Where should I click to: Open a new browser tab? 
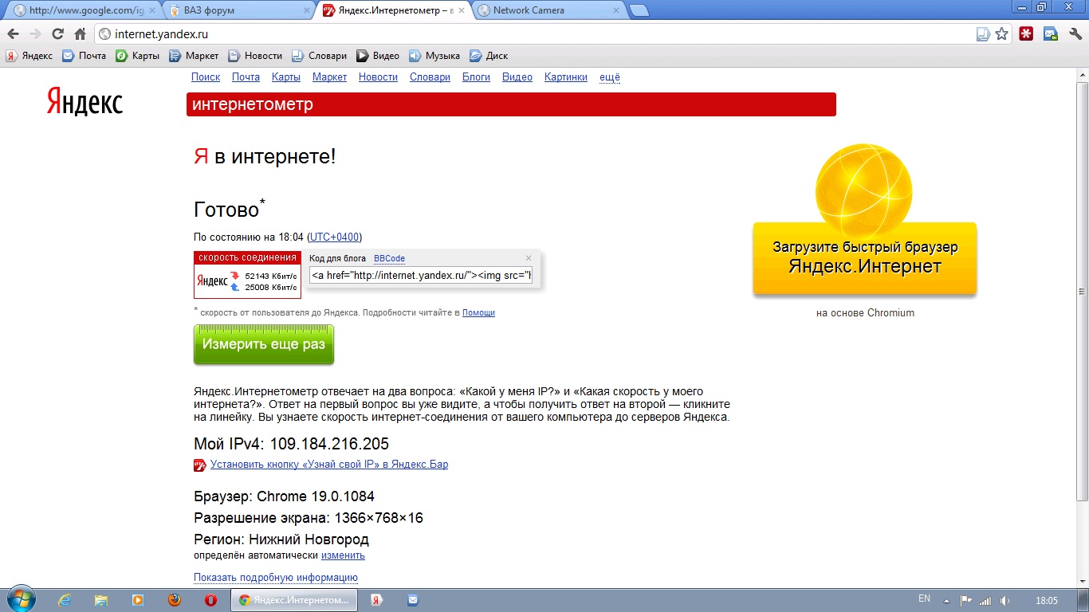tap(639, 10)
